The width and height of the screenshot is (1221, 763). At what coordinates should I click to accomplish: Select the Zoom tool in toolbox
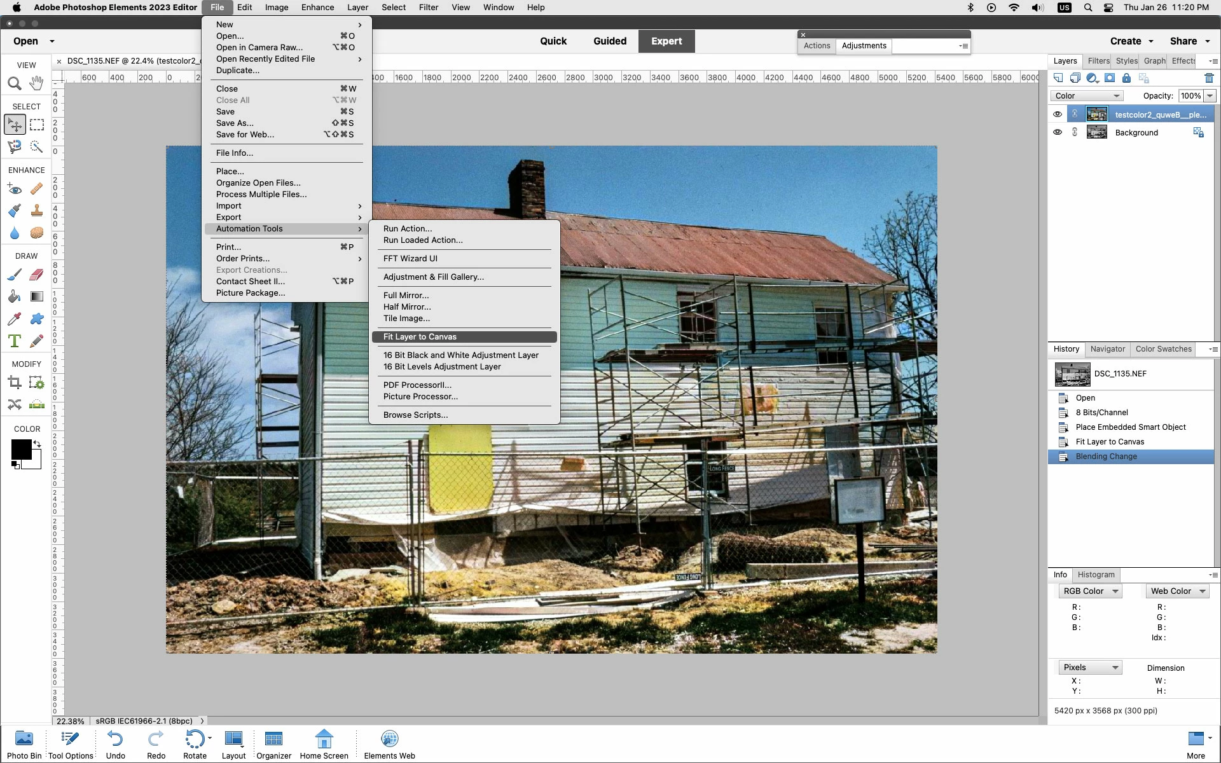[14, 83]
